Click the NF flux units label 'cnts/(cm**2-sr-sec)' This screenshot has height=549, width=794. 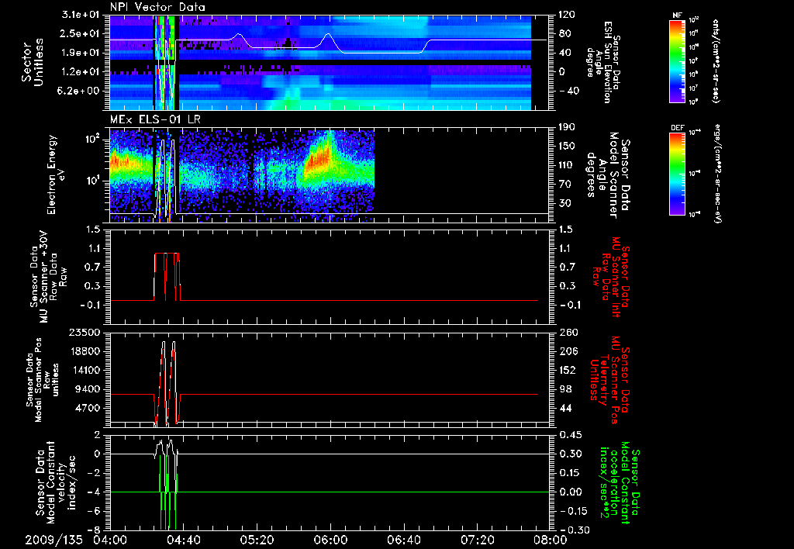point(716,60)
